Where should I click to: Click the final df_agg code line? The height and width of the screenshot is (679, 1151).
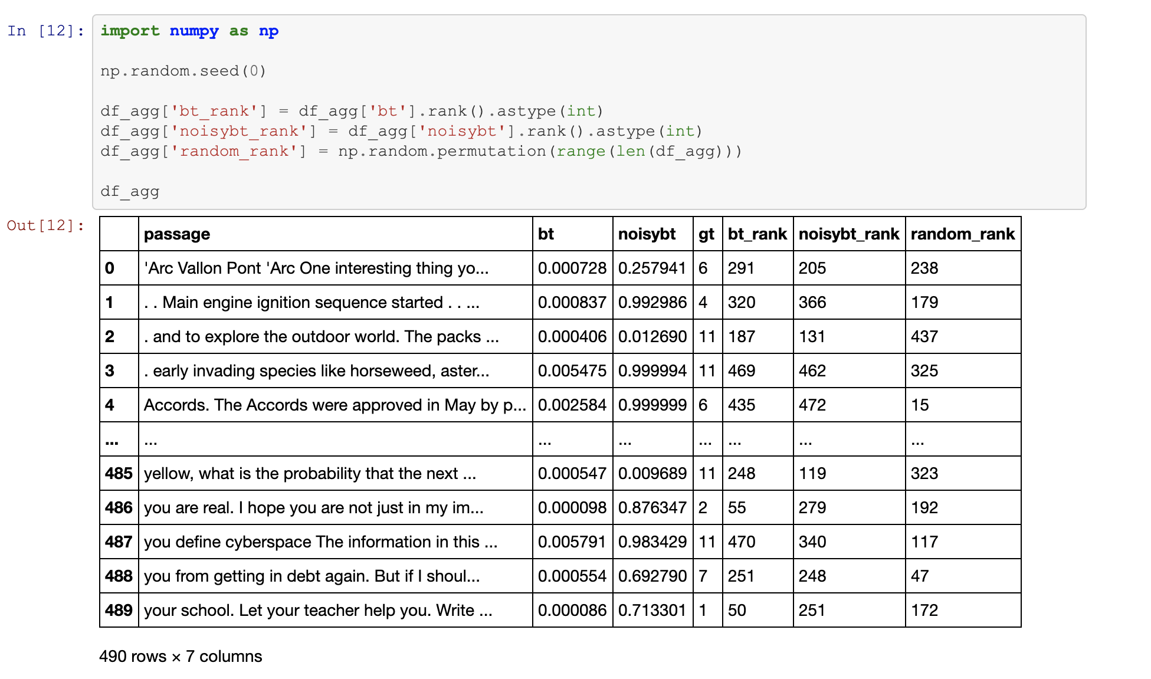pos(130,191)
